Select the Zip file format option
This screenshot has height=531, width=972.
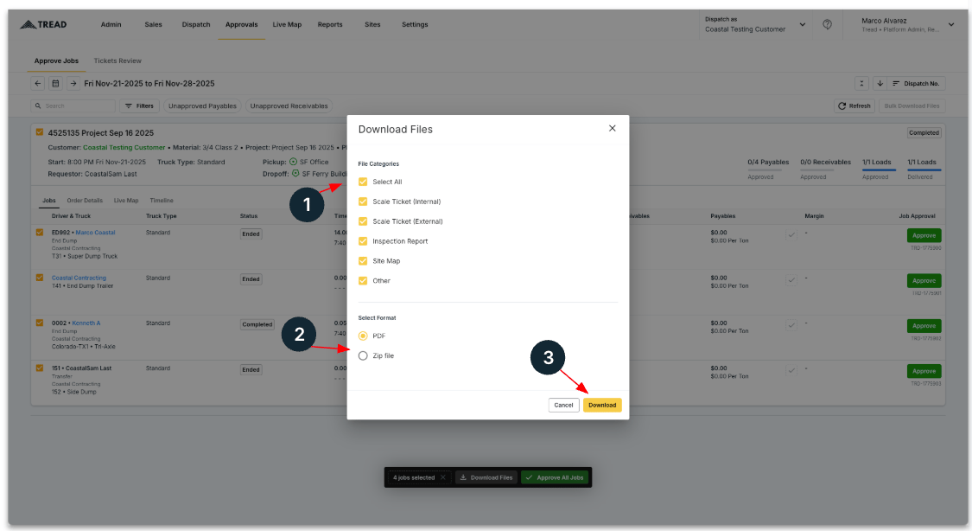pyautogui.click(x=363, y=355)
